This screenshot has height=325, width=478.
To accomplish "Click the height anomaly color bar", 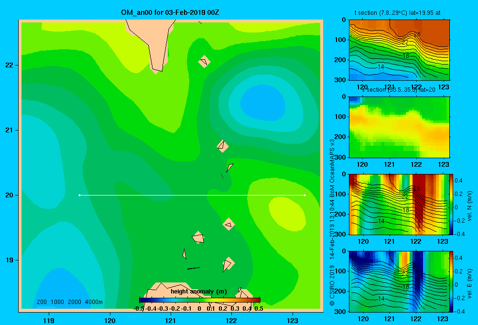I will [199, 300].
